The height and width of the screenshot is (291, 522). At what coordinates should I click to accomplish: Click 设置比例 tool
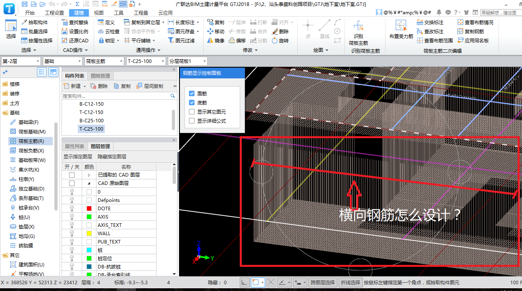pyautogui.click(x=75, y=31)
